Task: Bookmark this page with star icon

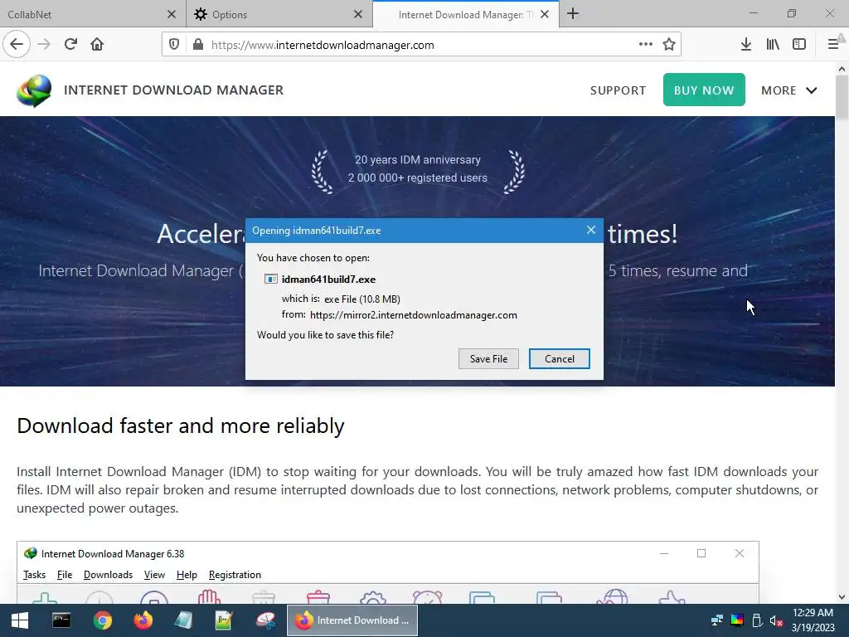Action: [669, 45]
